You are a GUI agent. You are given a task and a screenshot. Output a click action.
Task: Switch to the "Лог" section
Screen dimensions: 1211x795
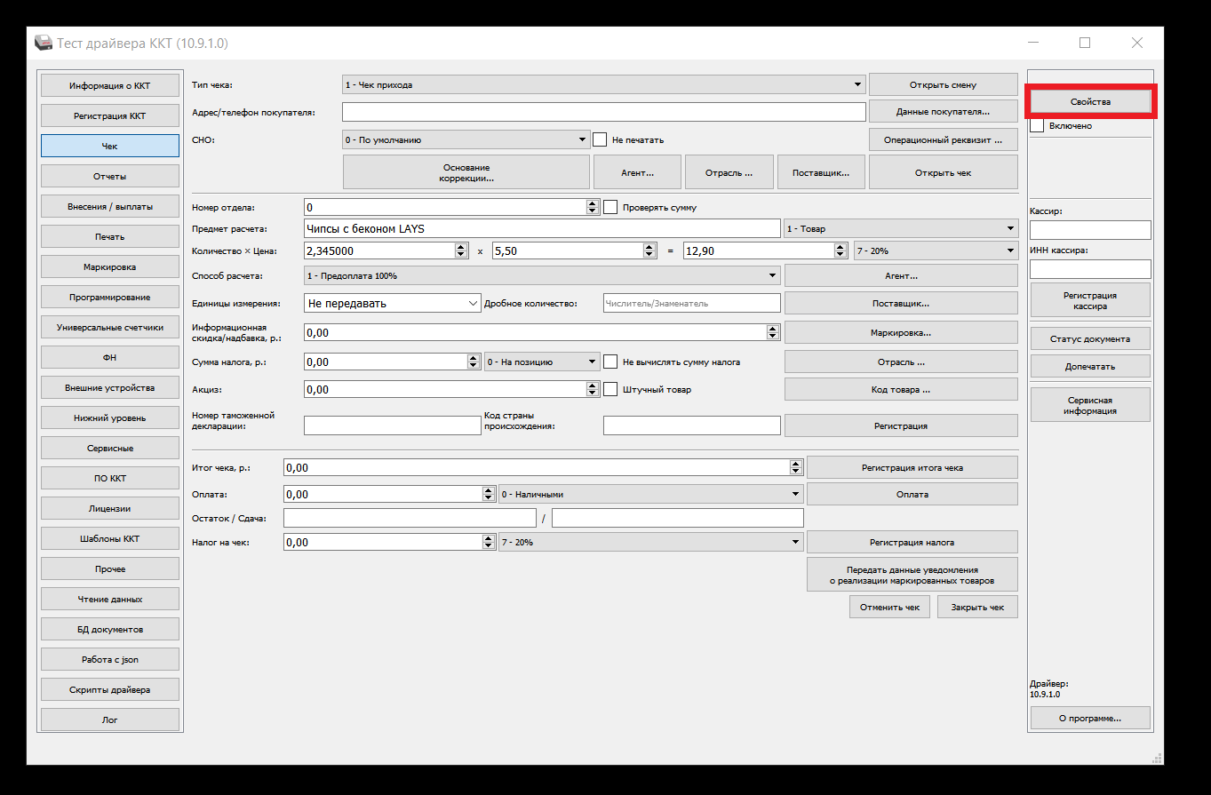(x=110, y=720)
